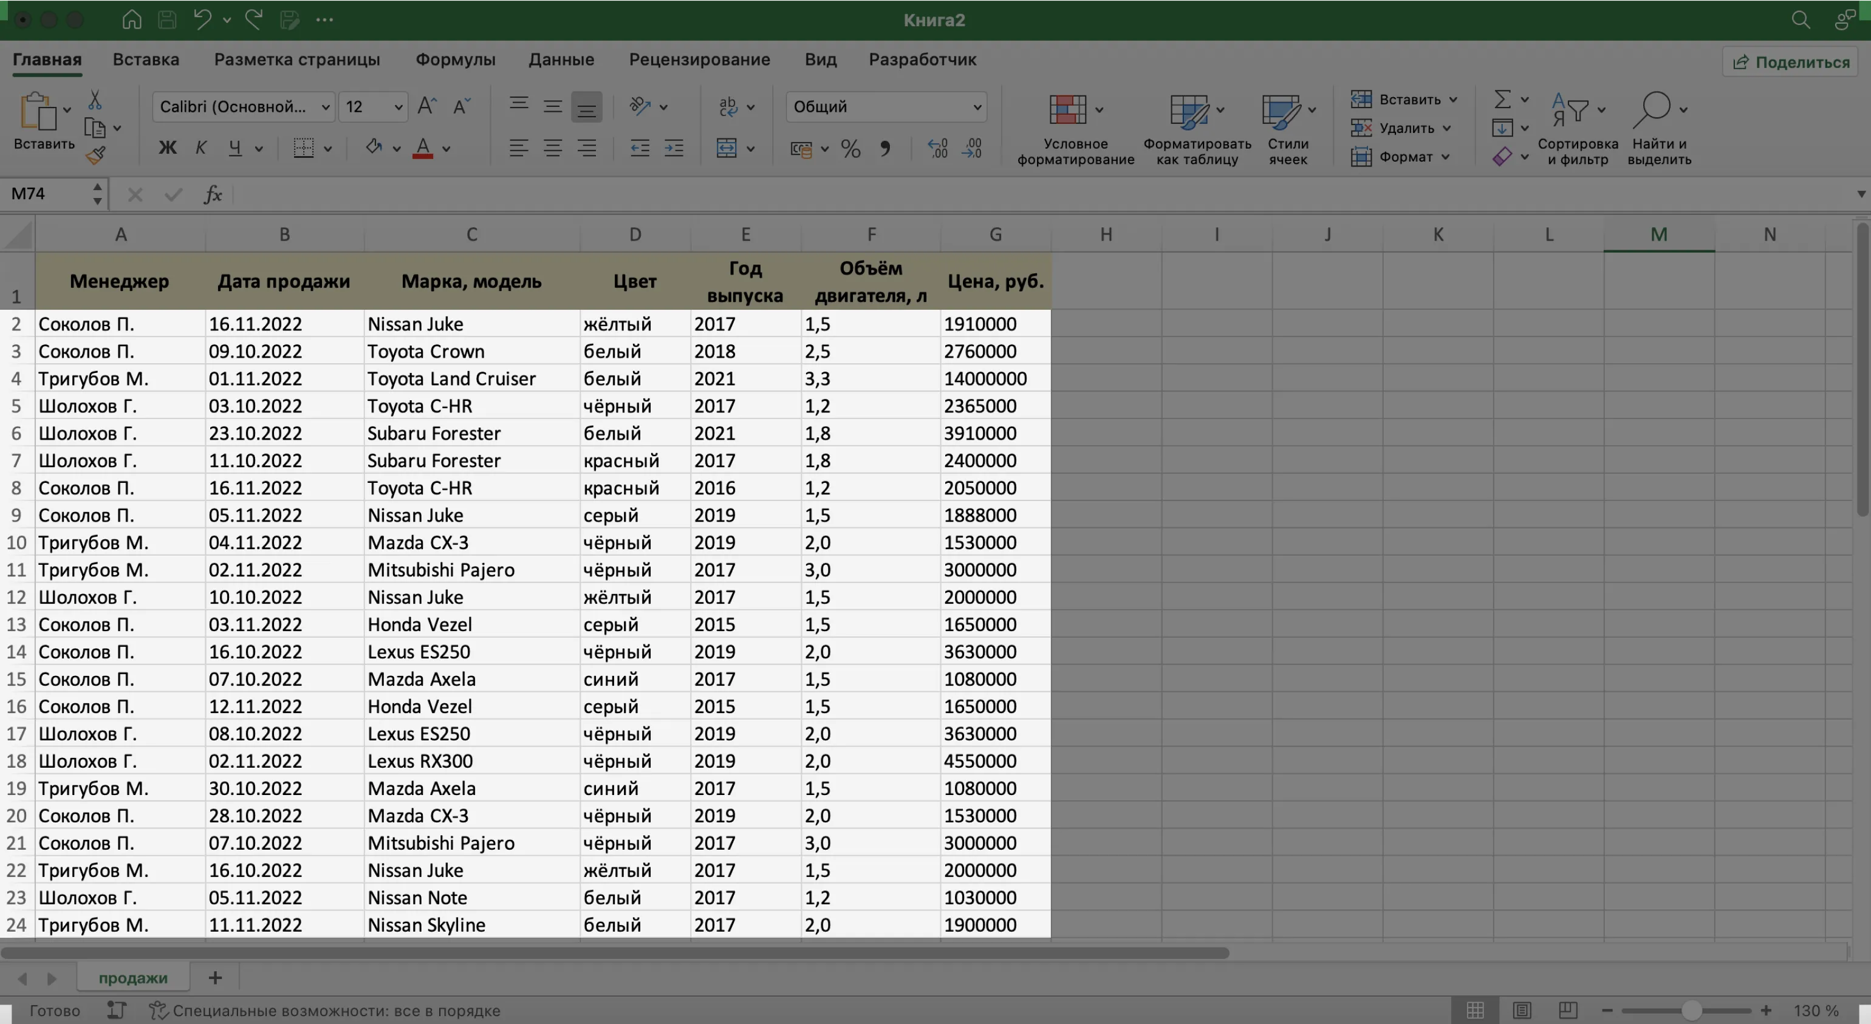The width and height of the screenshot is (1871, 1024).
Task: Click the Increase Indent icon
Action: coord(673,149)
